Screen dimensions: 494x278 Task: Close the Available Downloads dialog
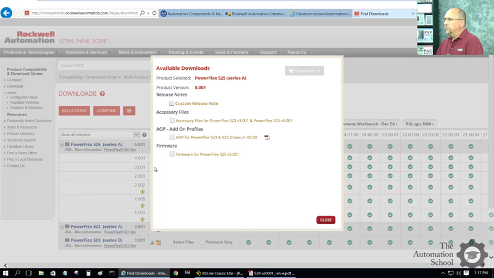point(325,220)
